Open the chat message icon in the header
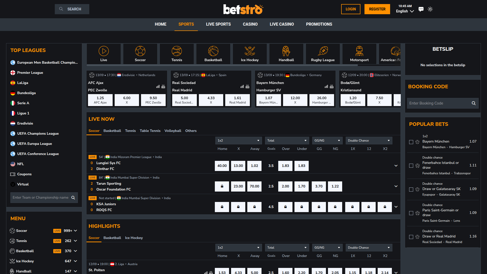 click(x=421, y=9)
